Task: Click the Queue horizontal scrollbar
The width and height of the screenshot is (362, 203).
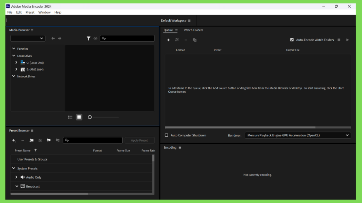Action: (x=240, y=127)
